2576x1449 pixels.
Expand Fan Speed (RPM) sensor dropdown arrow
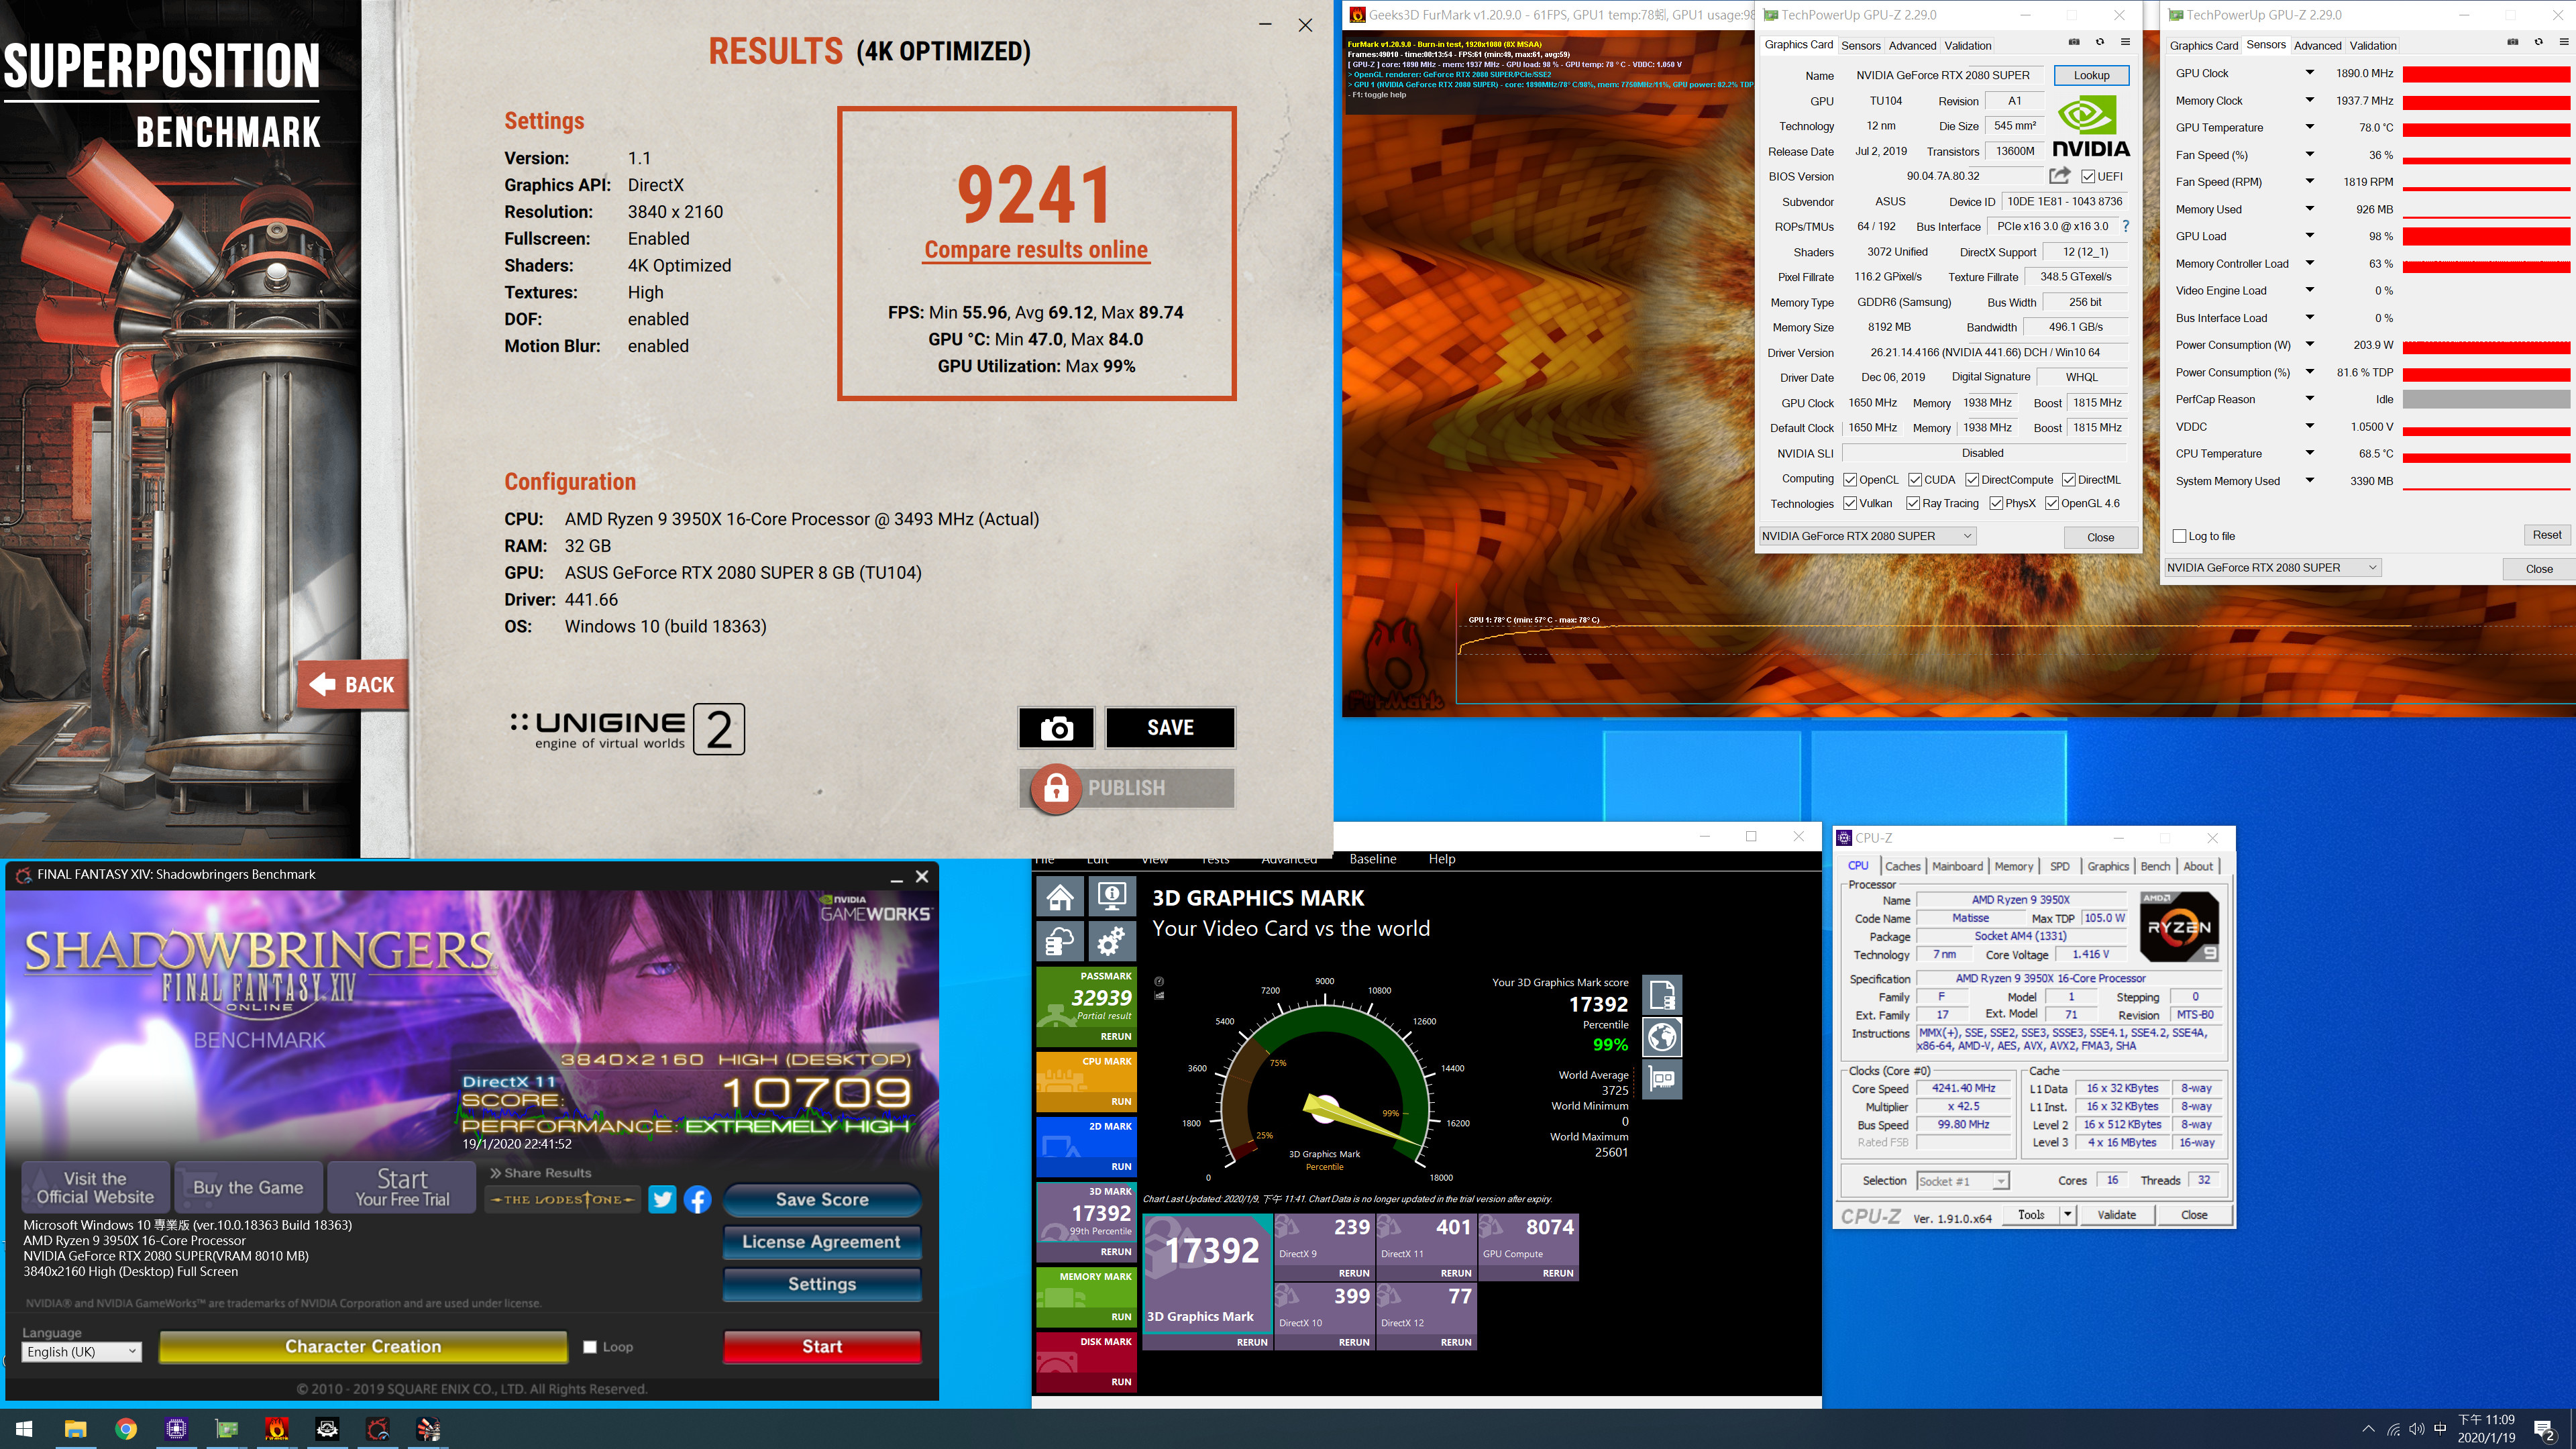point(2310,182)
